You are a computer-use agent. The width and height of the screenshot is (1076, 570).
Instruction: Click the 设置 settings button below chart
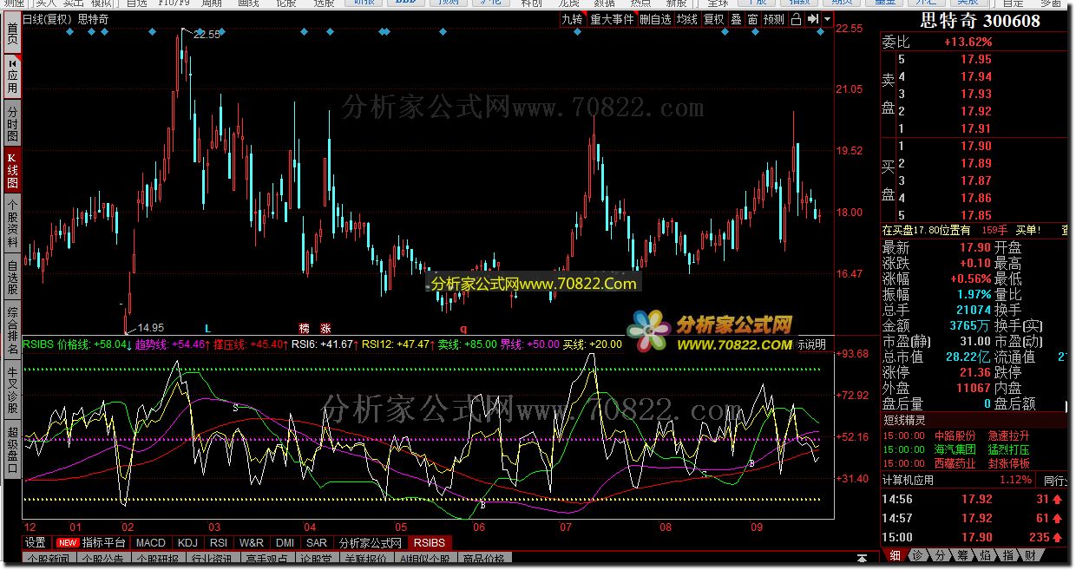click(35, 543)
